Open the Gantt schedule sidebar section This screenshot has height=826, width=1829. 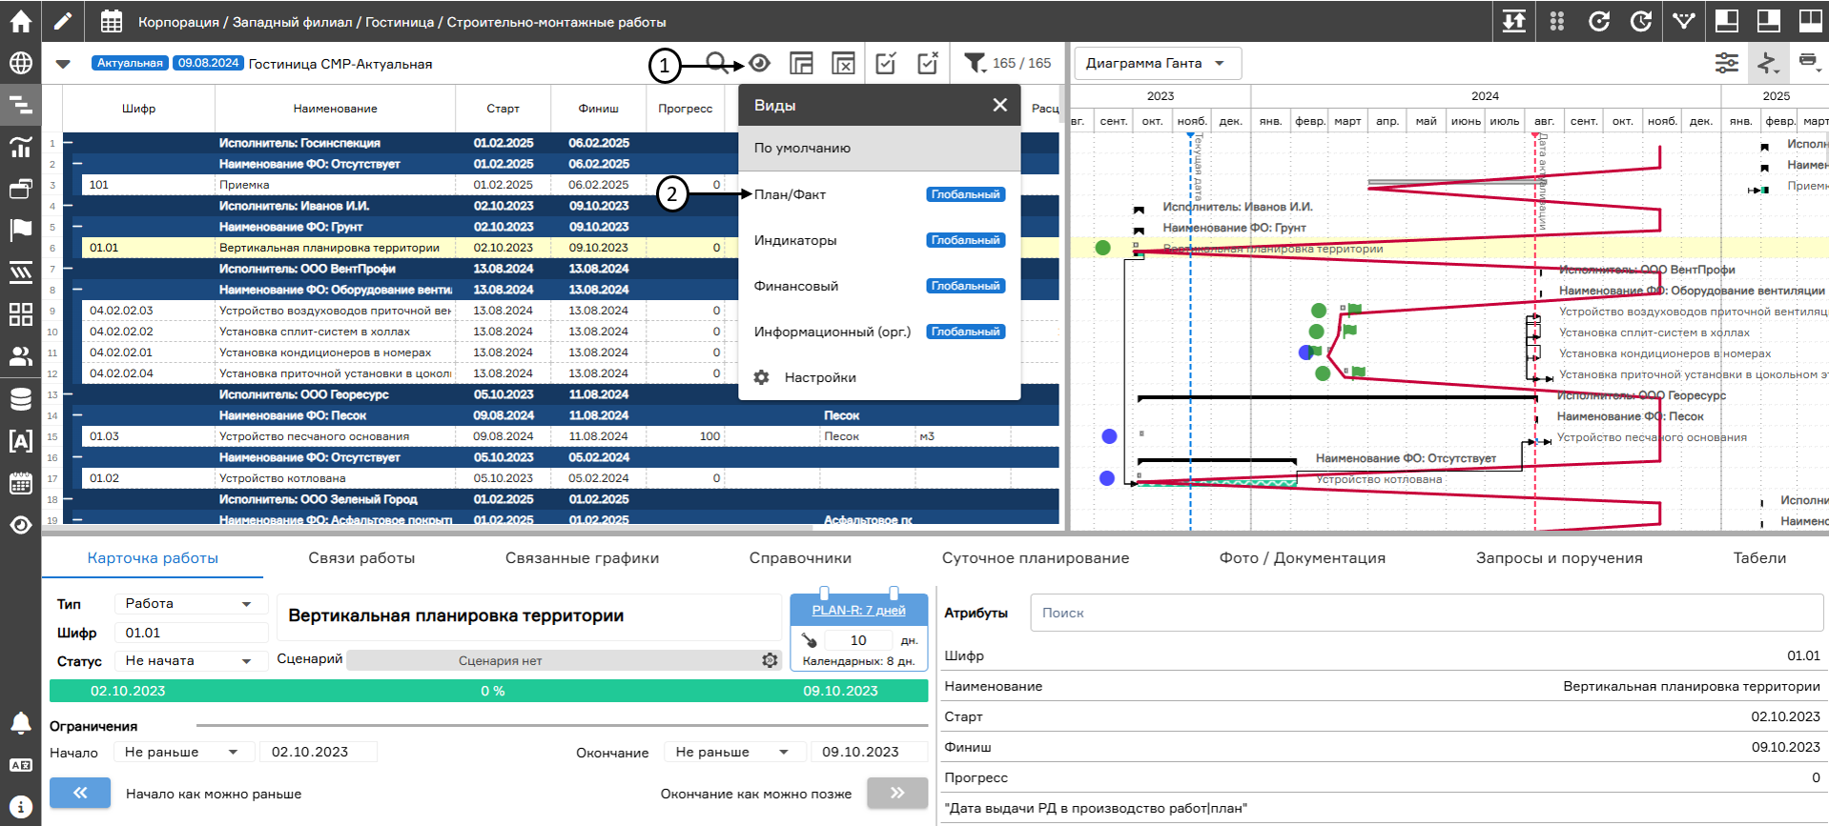coord(20,105)
